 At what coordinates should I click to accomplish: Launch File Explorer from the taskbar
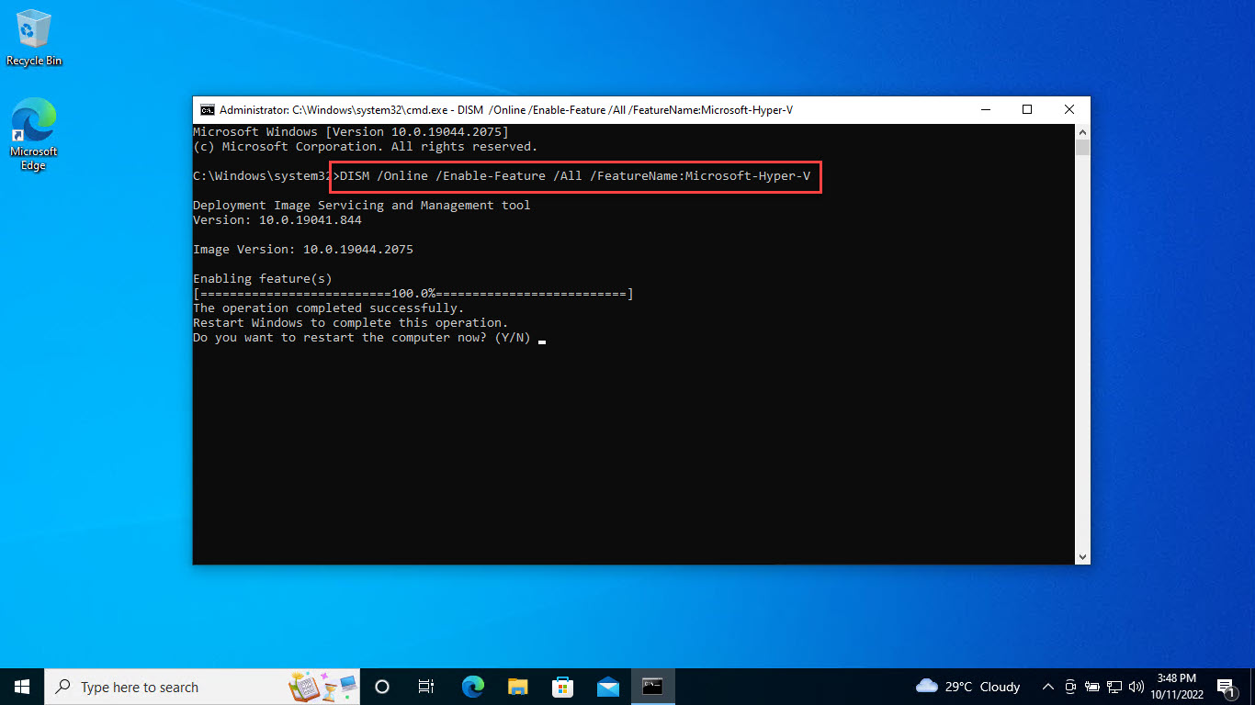[x=517, y=687]
